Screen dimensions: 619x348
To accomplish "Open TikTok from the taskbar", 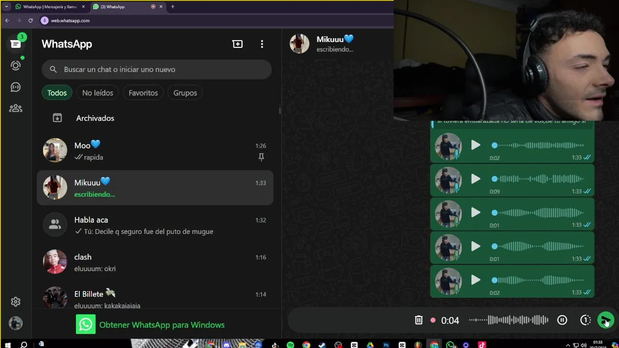I will point(482,345).
